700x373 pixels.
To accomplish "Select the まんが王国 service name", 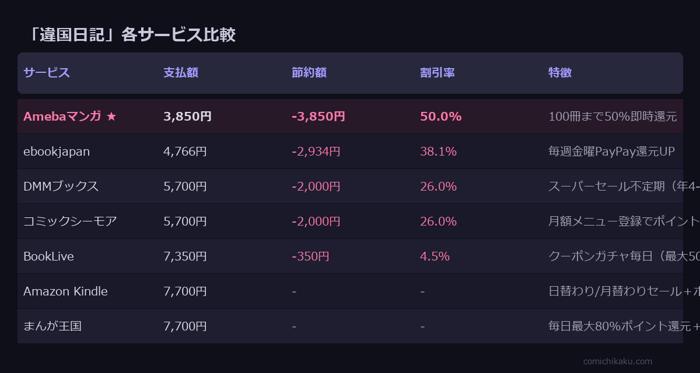I will click(52, 326).
